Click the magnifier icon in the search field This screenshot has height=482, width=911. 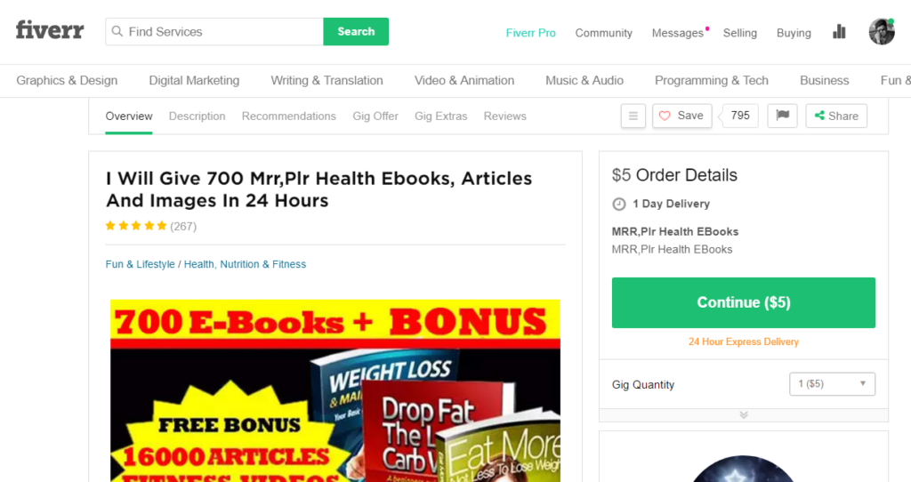pos(117,31)
